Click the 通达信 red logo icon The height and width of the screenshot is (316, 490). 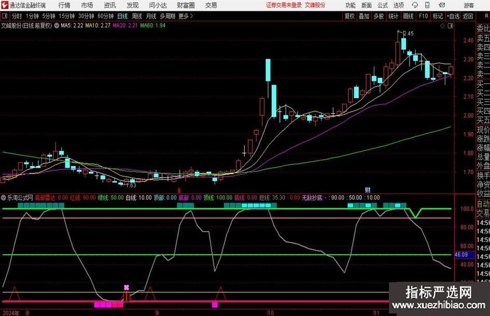(x=5, y=5)
